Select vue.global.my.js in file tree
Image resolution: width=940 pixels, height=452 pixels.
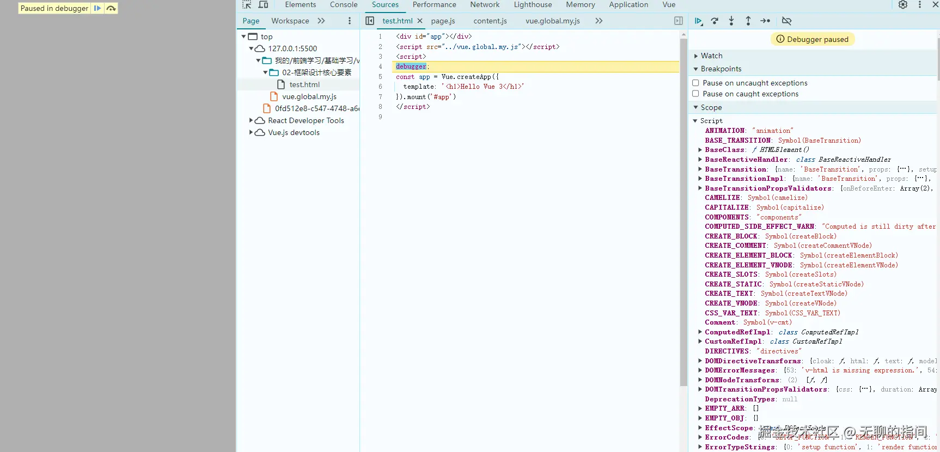point(309,96)
